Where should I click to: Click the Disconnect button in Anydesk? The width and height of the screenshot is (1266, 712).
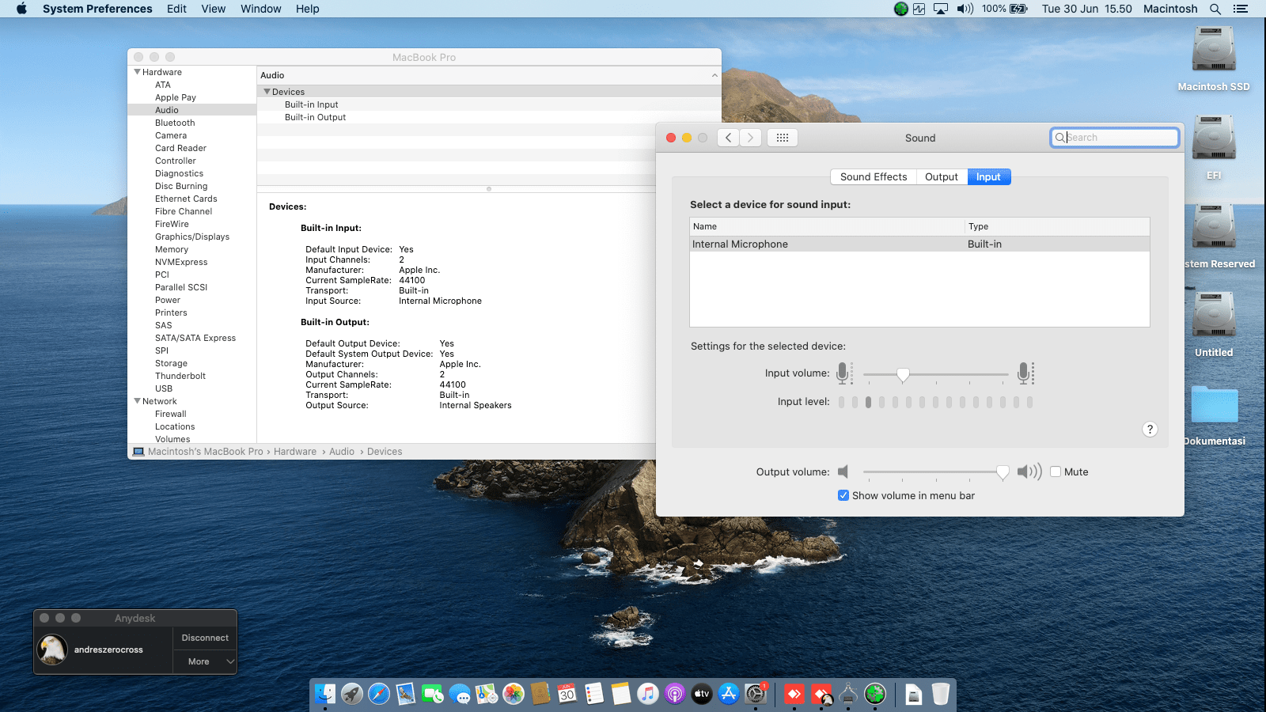click(205, 638)
